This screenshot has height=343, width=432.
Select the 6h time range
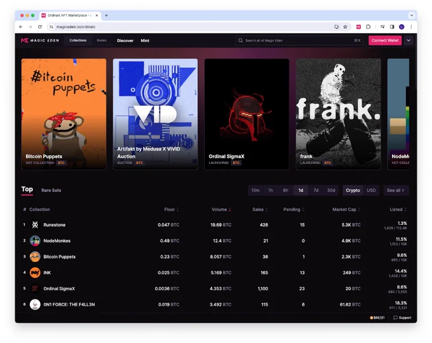285,191
